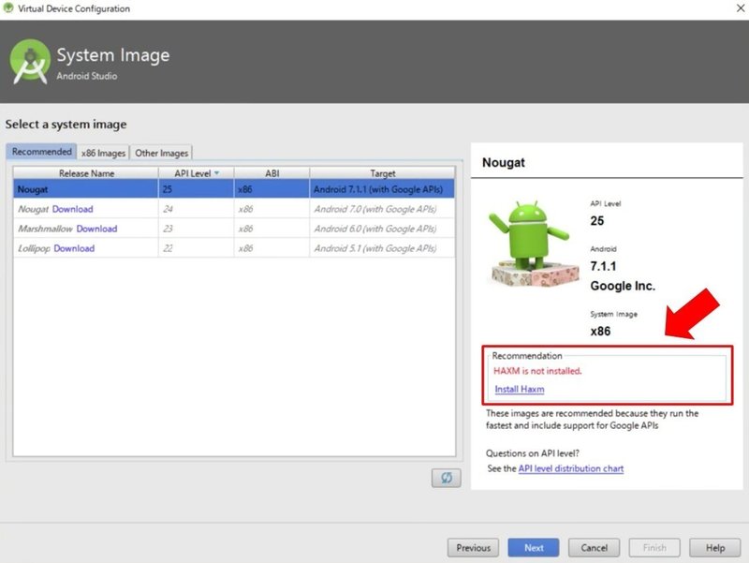749x563 pixels.
Task: Click 'Android 6.0 (with Google APIs)' cell
Action: [x=382, y=229]
